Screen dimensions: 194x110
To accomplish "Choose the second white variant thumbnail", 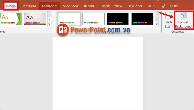I will click(x=93, y=19).
